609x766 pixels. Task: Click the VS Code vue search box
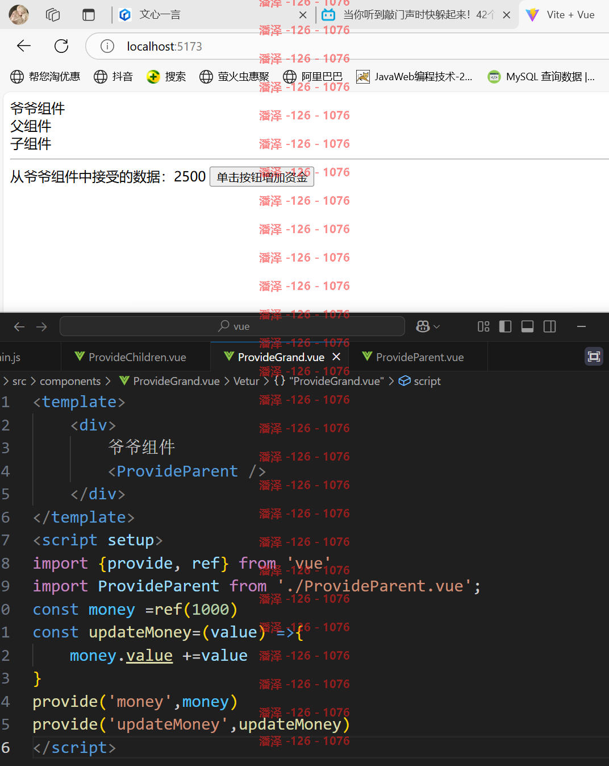click(232, 326)
